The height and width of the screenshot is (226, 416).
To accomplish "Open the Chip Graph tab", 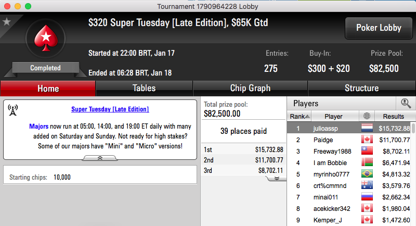I will pyautogui.click(x=250, y=88).
